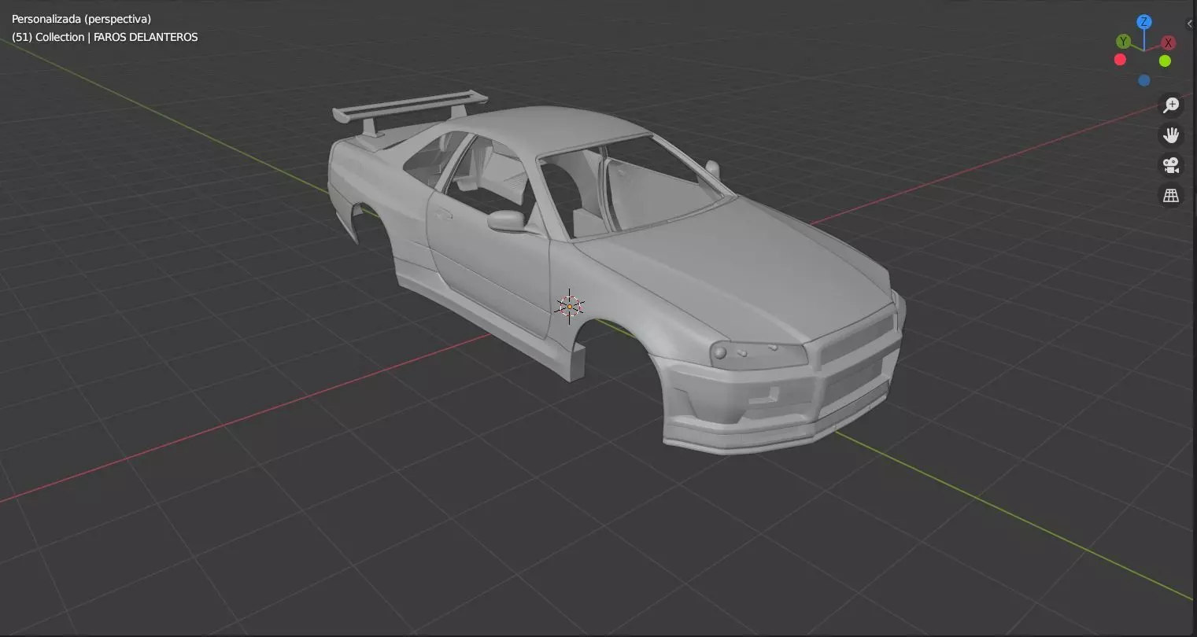
Task: Click the unlabeled dark blue gizmo dot
Action: tap(1144, 80)
